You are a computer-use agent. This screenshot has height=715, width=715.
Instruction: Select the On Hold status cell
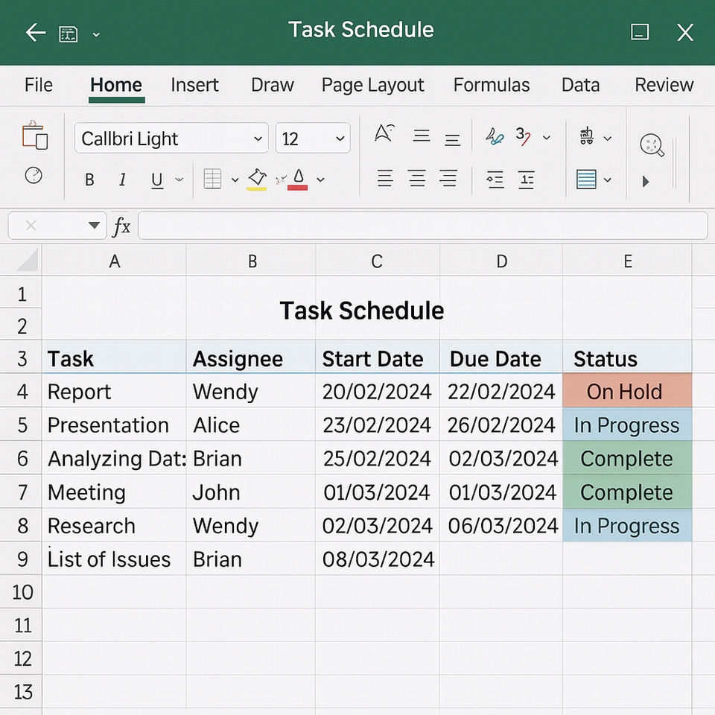626,391
